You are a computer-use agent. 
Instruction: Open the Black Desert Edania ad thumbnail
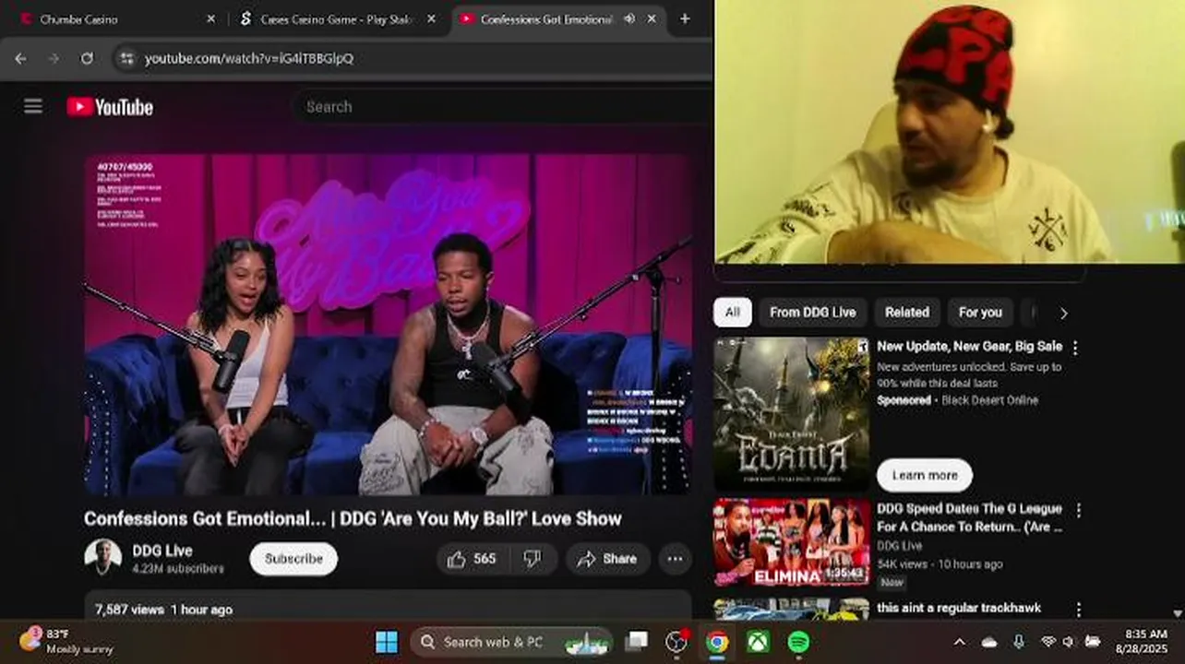pos(791,413)
